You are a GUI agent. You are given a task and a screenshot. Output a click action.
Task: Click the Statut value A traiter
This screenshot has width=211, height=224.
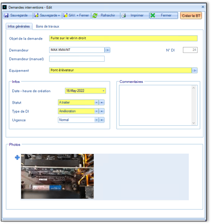[x=64, y=102]
